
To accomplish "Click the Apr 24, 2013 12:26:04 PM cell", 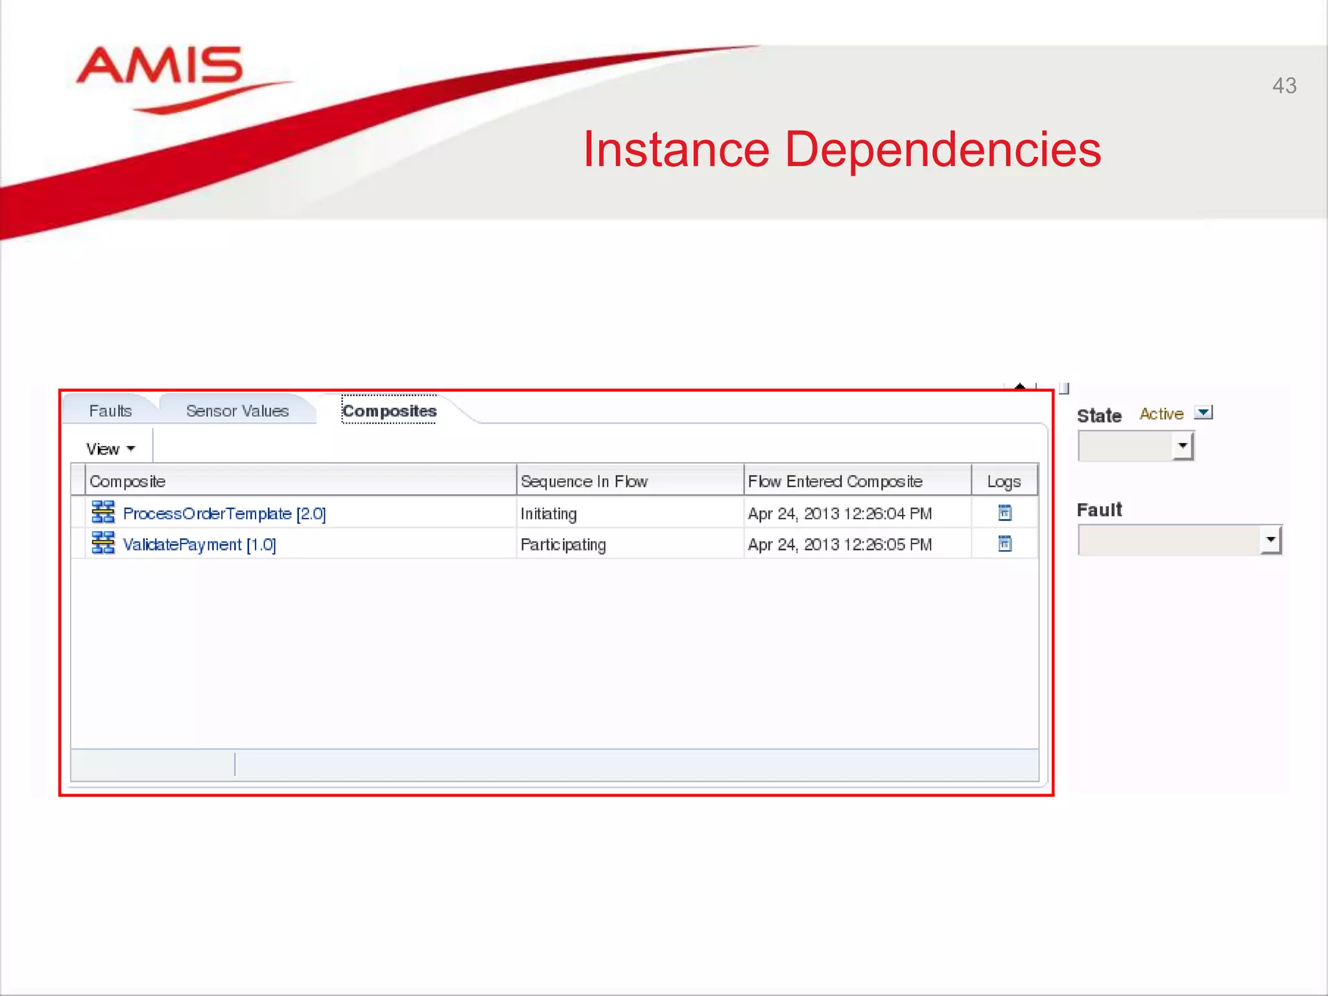I will coord(857,514).
